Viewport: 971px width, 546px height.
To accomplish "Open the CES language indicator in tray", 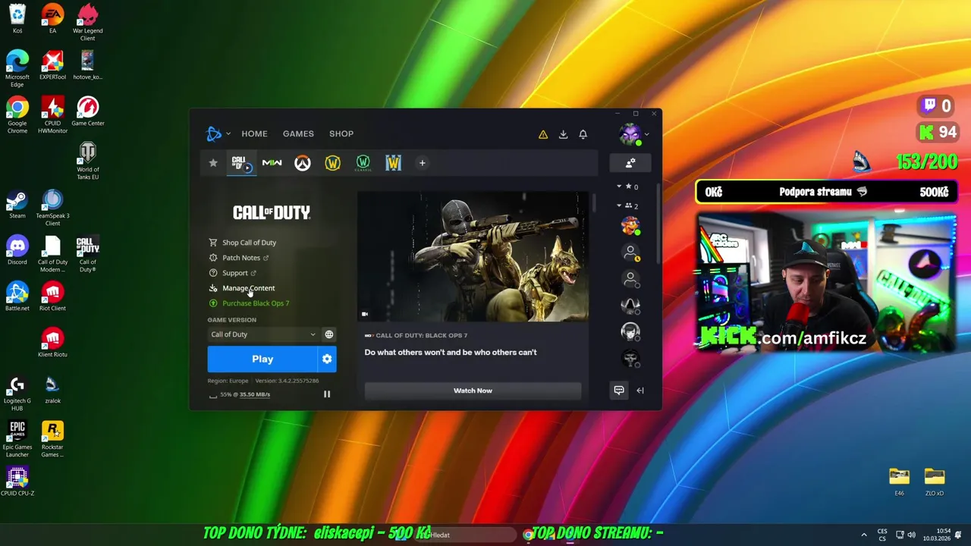I will pyautogui.click(x=882, y=535).
